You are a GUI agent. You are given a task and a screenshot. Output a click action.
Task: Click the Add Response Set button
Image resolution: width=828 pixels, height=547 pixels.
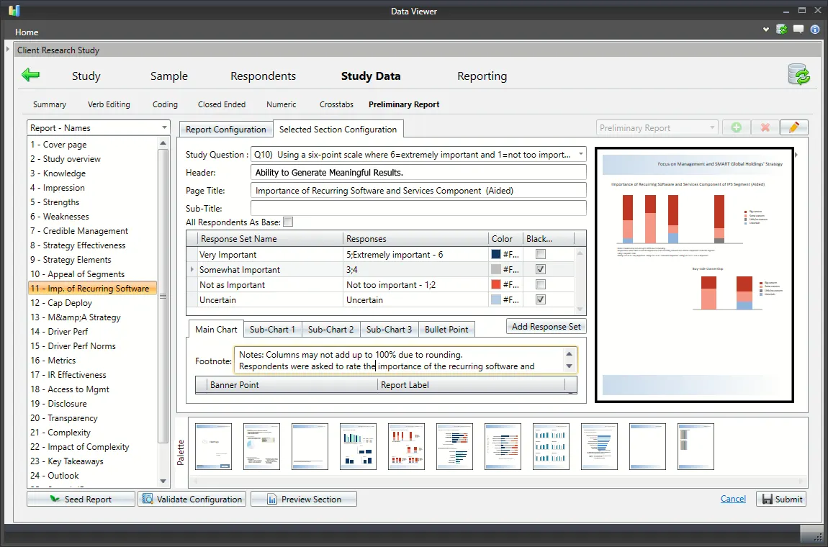(546, 326)
